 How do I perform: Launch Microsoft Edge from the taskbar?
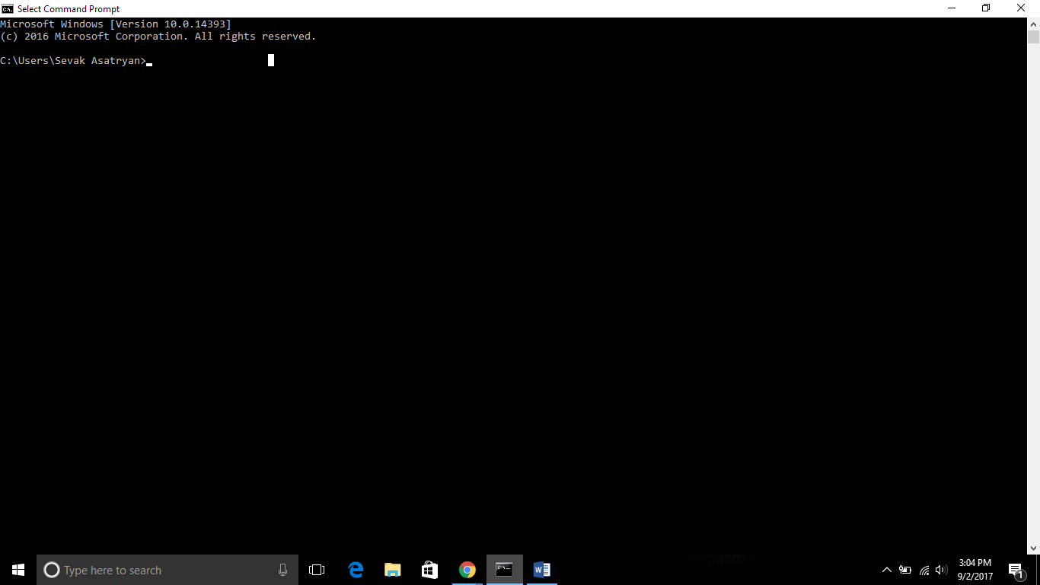[x=356, y=570]
